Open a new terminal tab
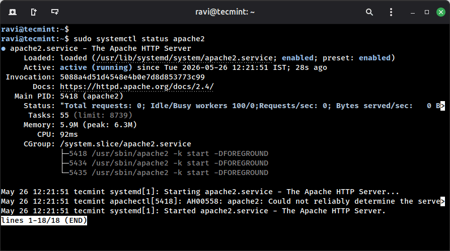 tap(13, 12)
